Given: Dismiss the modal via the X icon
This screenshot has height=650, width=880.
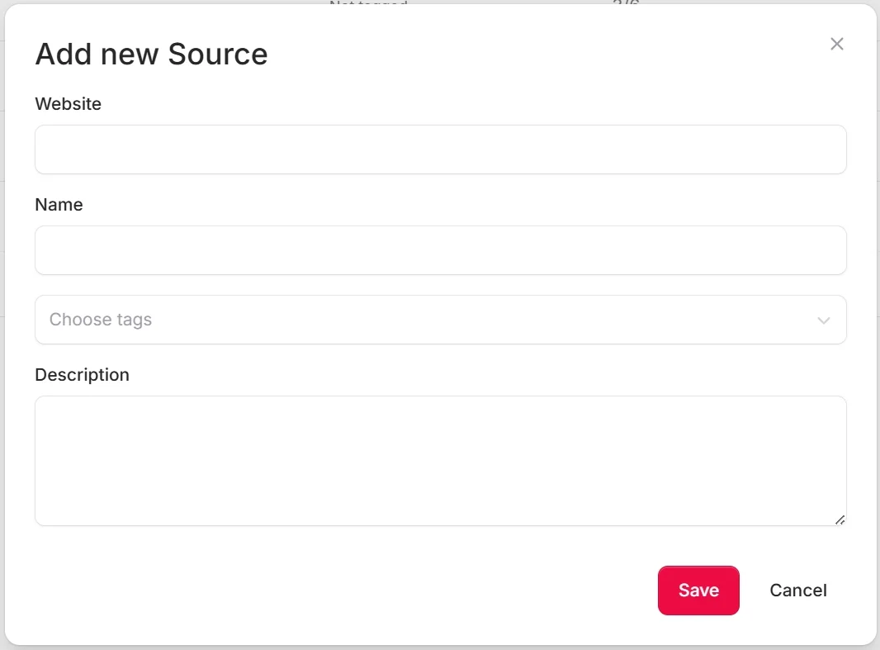Looking at the screenshot, I should point(836,44).
